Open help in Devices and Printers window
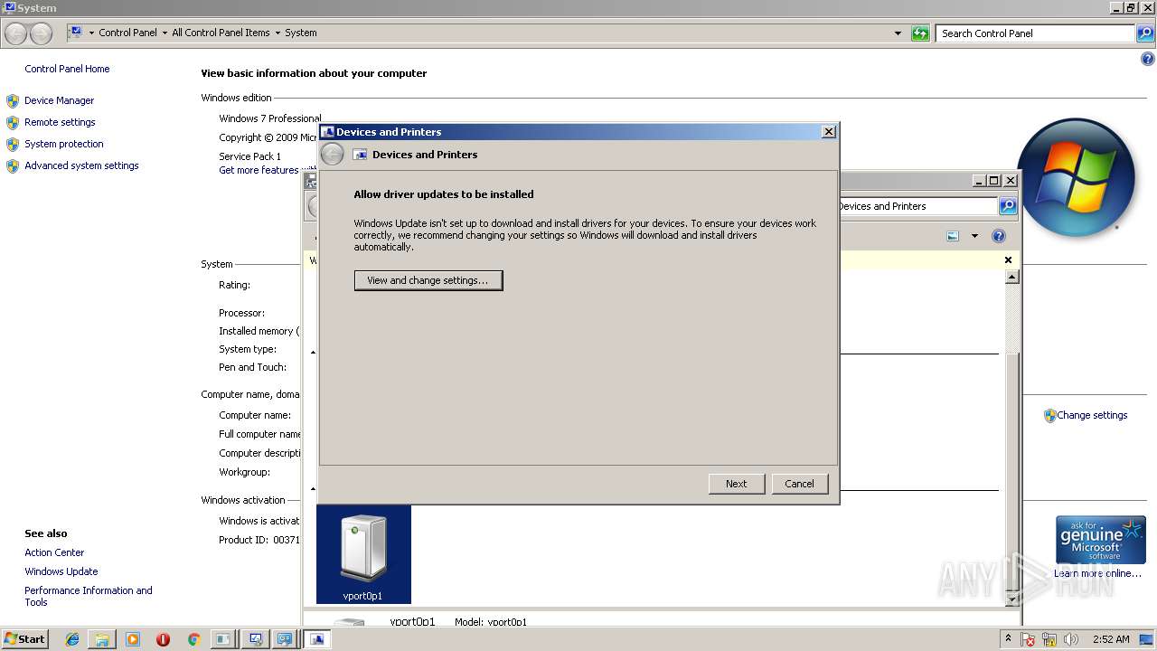Screen dimensions: 1157x651 (x=999, y=236)
